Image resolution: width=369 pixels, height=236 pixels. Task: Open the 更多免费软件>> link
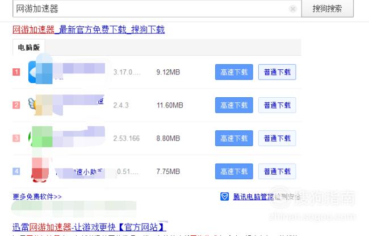(x=37, y=197)
